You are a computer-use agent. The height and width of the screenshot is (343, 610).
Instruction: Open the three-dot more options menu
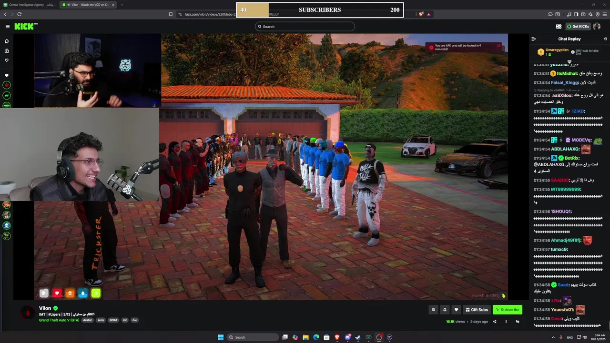506,322
